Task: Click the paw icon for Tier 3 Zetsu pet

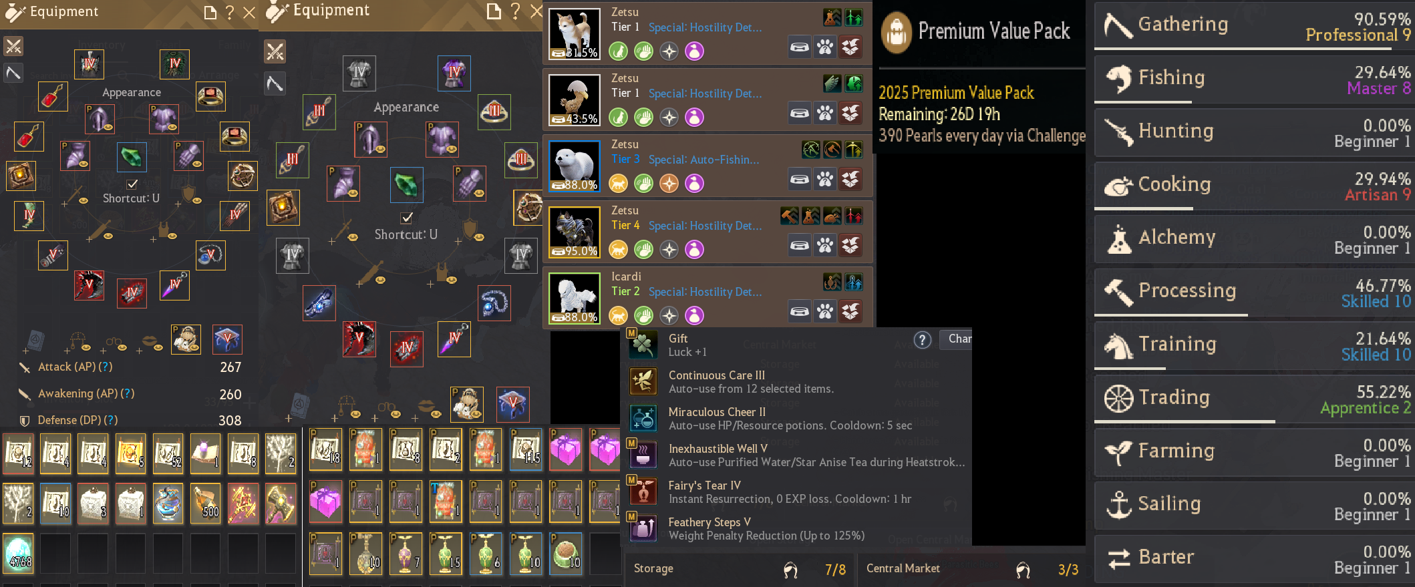Action: coord(825,179)
